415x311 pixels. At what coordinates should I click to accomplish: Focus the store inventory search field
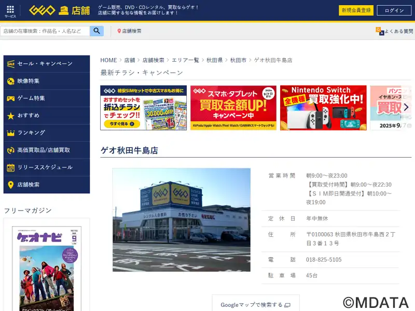45,31
